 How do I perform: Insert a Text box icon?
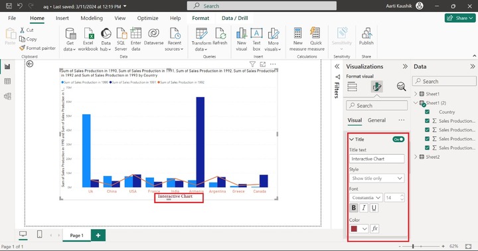coord(256,34)
